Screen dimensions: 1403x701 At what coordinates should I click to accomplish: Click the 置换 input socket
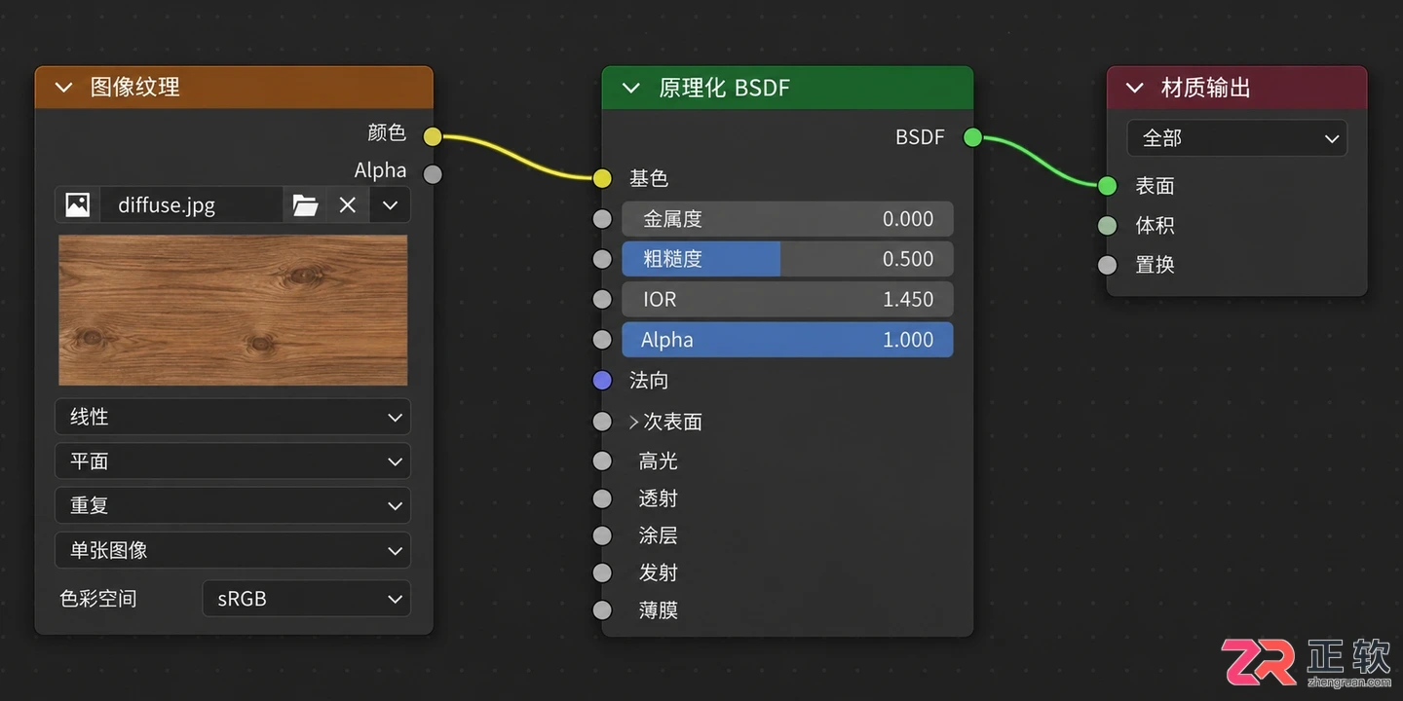coord(1107,265)
